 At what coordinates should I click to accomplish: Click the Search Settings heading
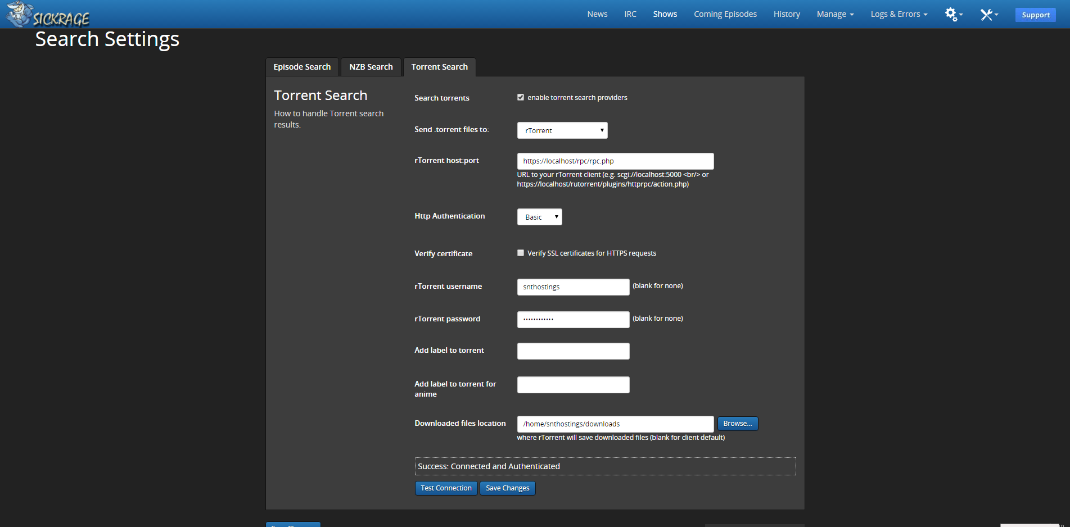[x=107, y=39]
